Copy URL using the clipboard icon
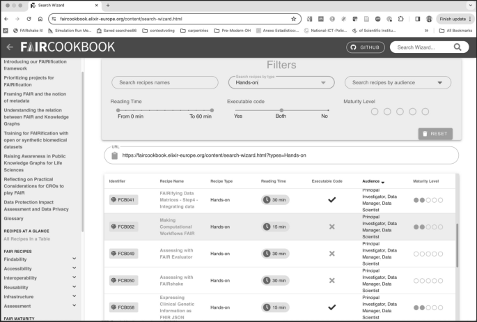 pos(115,155)
